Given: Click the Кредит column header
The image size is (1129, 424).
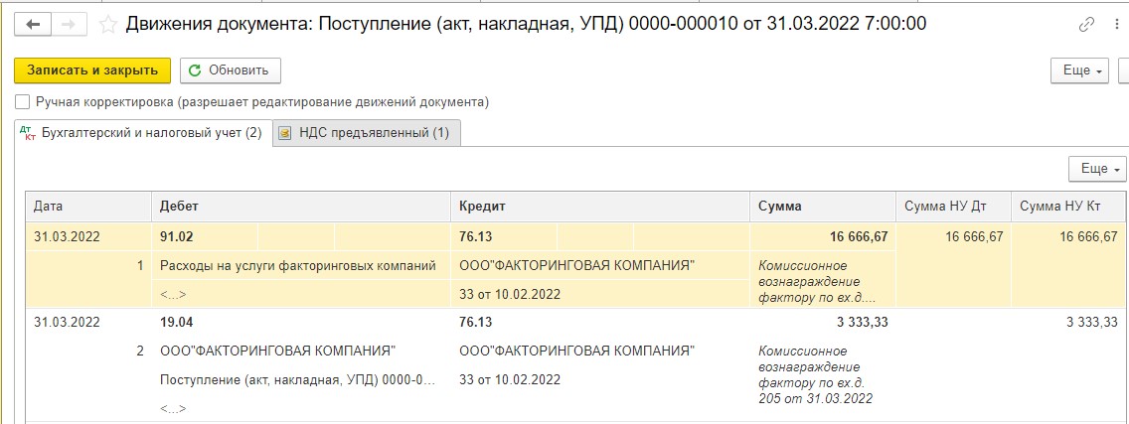Looking at the screenshot, I should pyautogui.click(x=600, y=207).
